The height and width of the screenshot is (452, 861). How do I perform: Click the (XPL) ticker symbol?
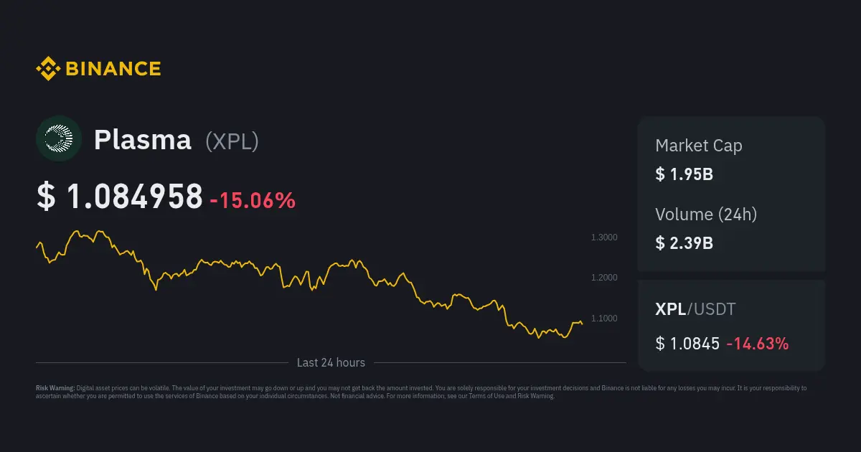click(x=232, y=141)
